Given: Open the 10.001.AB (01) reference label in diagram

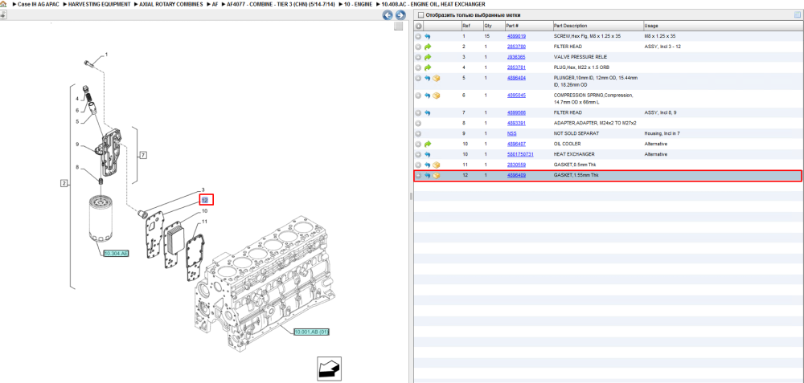Looking at the screenshot, I should coord(311,332).
